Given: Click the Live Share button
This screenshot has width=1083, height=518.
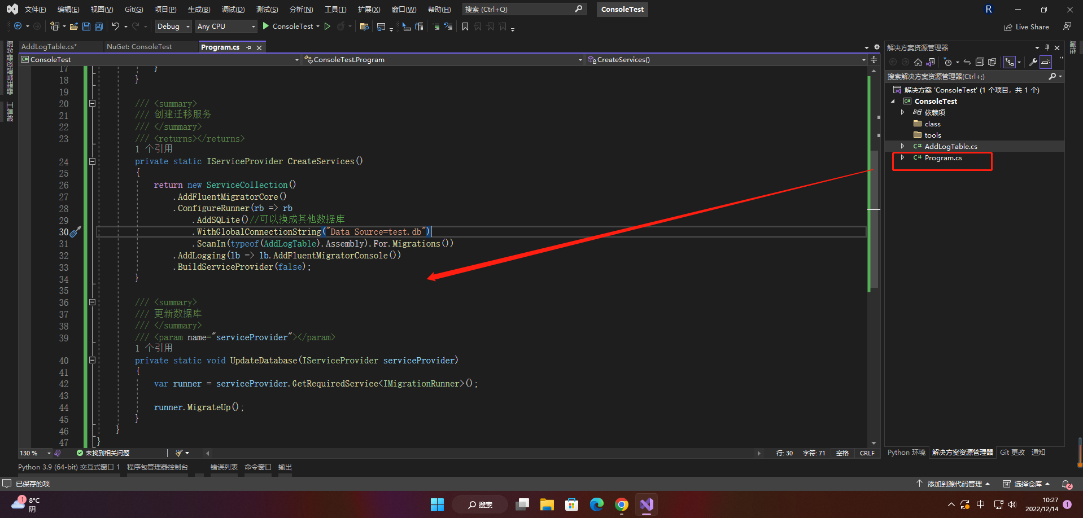Looking at the screenshot, I should [x=1027, y=27].
